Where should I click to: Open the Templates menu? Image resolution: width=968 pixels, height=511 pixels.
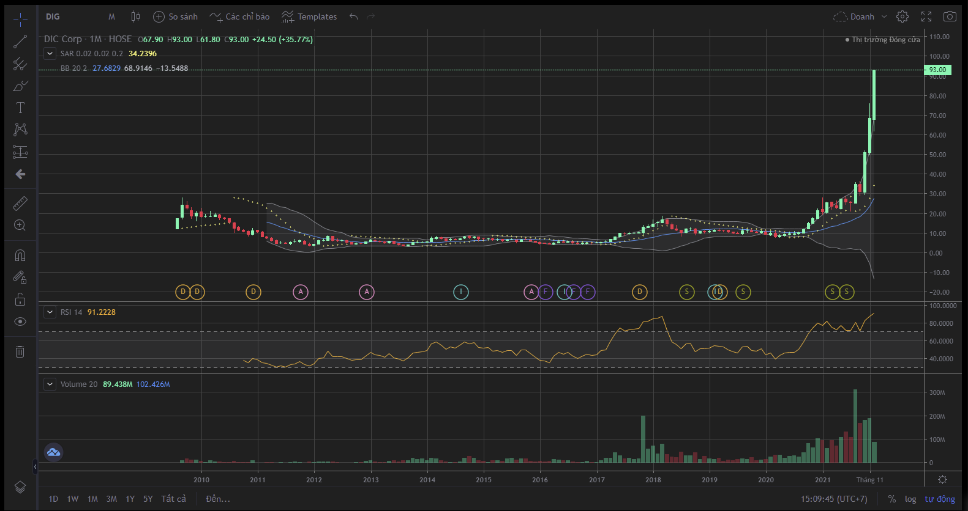click(309, 17)
